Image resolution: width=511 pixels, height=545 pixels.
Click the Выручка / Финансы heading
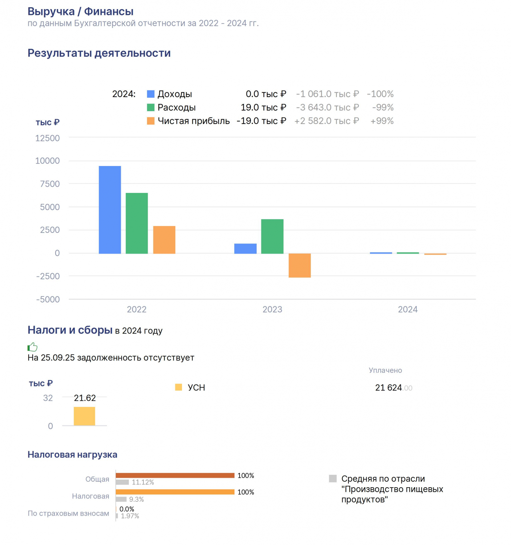(x=81, y=12)
